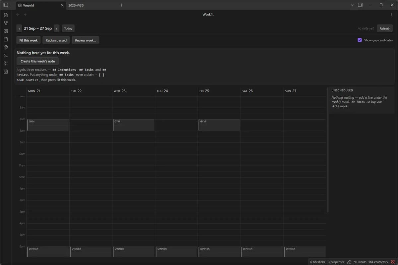Screen dimensions: 398x265
Task: Open the templates ribbon icon
Action: [6, 47]
